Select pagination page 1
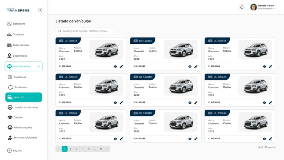 (65, 149)
